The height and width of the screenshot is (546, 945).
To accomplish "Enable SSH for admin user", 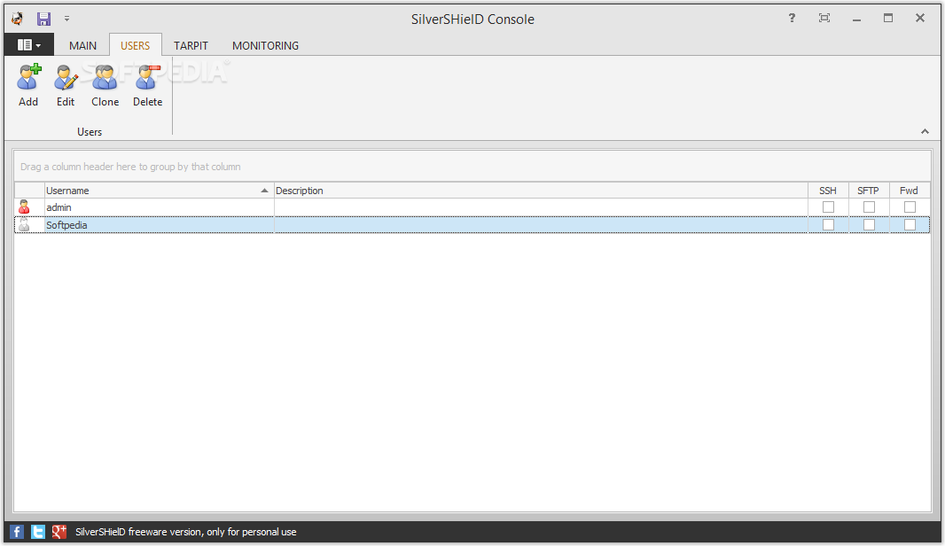I will [x=829, y=207].
